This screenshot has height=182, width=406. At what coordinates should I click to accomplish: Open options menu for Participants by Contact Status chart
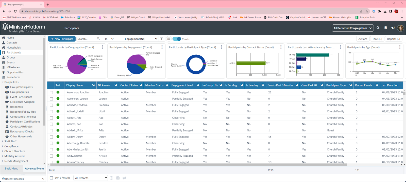coord(281,47)
